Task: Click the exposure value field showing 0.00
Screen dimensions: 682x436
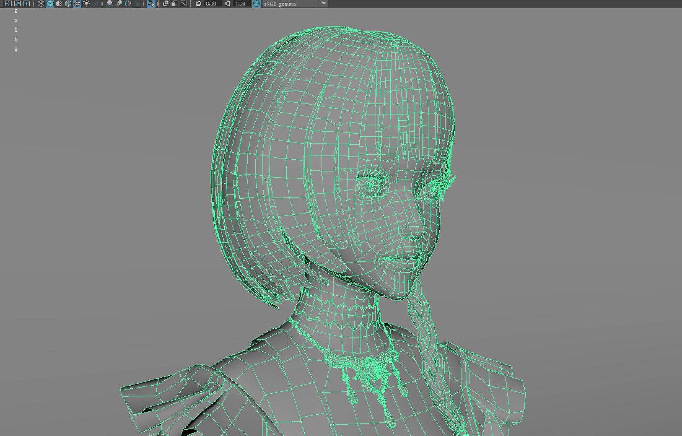Action: point(212,4)
